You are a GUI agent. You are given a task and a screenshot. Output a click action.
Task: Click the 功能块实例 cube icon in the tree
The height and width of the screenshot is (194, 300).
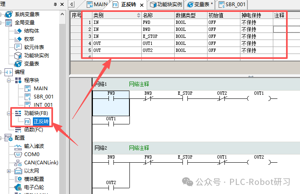[18, 56]
